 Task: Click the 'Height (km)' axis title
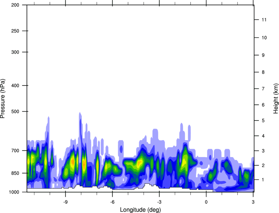(x=276, y=98)
